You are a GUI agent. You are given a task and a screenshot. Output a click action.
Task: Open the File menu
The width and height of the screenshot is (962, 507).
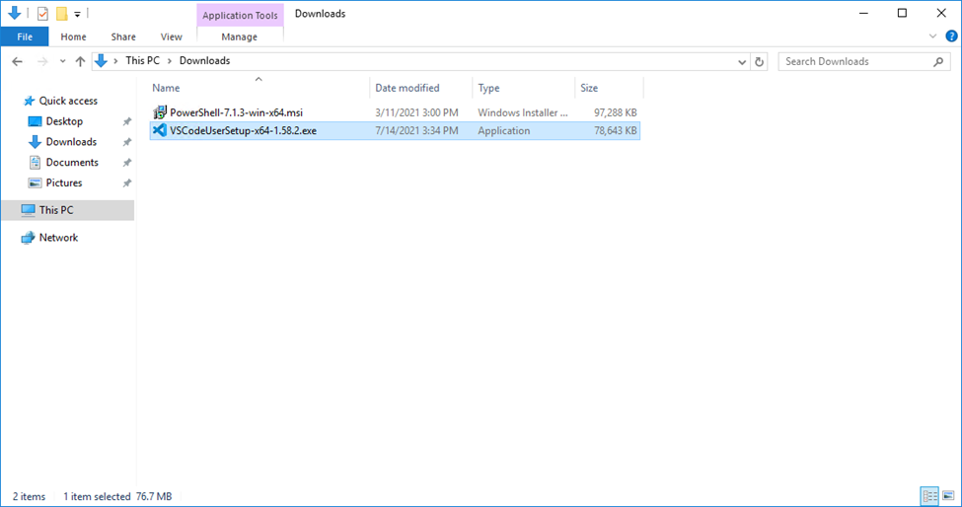25,36
